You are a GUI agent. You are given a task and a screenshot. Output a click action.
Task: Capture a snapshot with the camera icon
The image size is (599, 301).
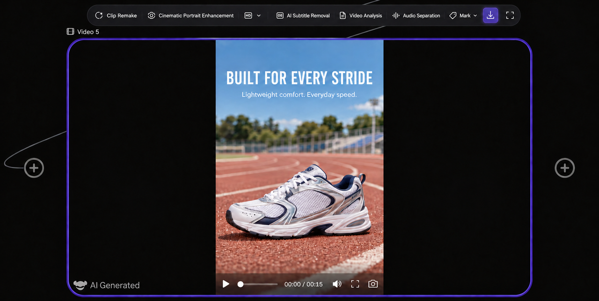coord(373,284)
